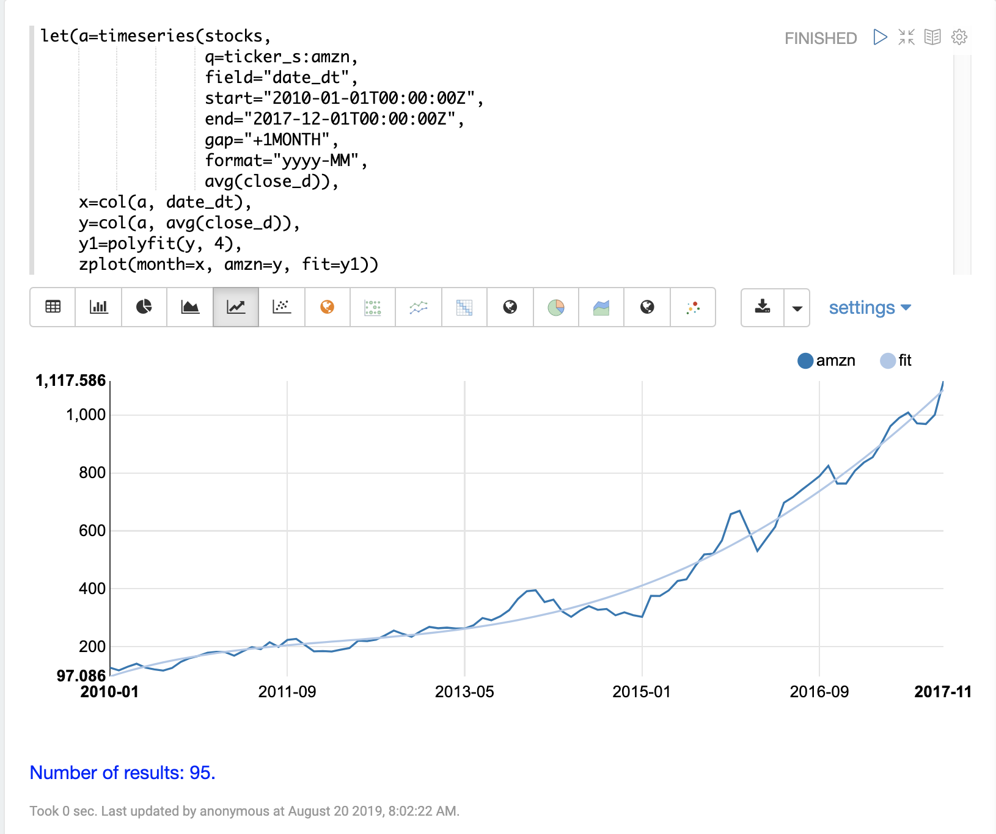Run the paragraph with the play icon
This screenshot has height=834, width=996.
[x=880, y=37]
